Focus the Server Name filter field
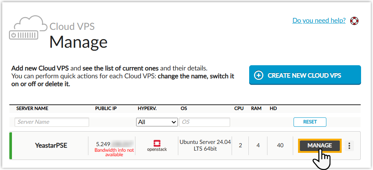The image size is (373, 170). tap(52, 122)
